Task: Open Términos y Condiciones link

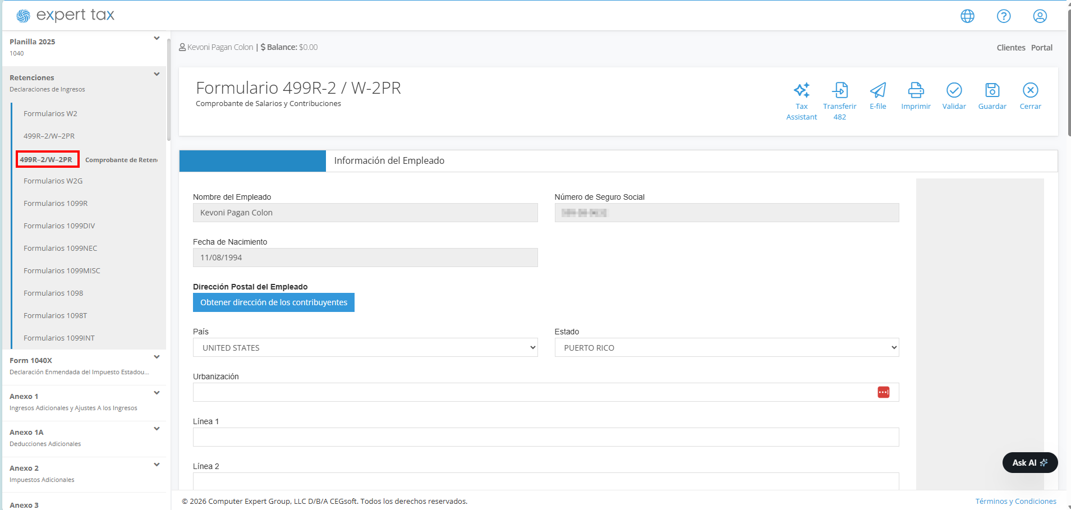Action: pyautogui.click(x=1015, y=501)
